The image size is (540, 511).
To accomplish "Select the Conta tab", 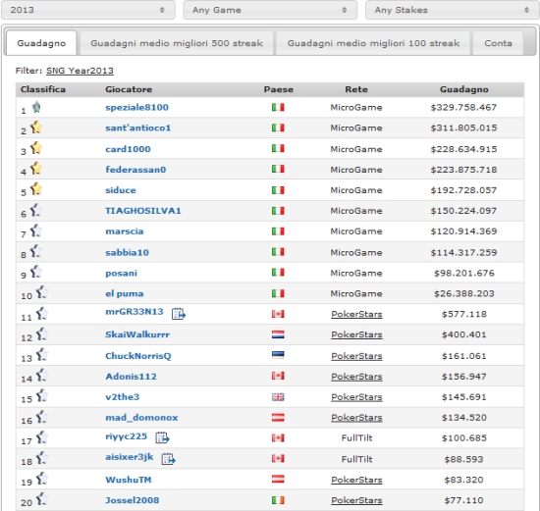I will 498,43.
